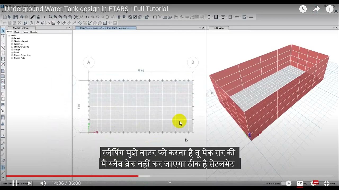Click the Zoom In plus magnifier
Screen dimensions: 339x190
65,17
